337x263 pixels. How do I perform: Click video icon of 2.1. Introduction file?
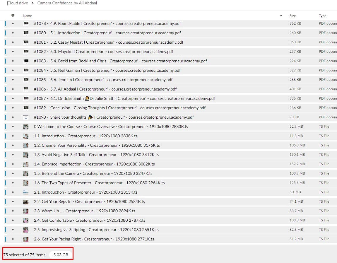pos(26,192)
